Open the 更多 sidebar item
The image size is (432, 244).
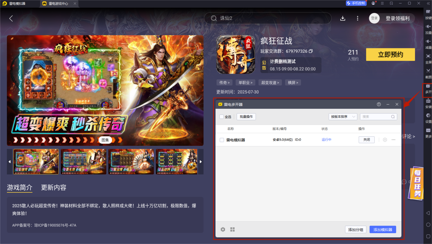click(428, 133)
